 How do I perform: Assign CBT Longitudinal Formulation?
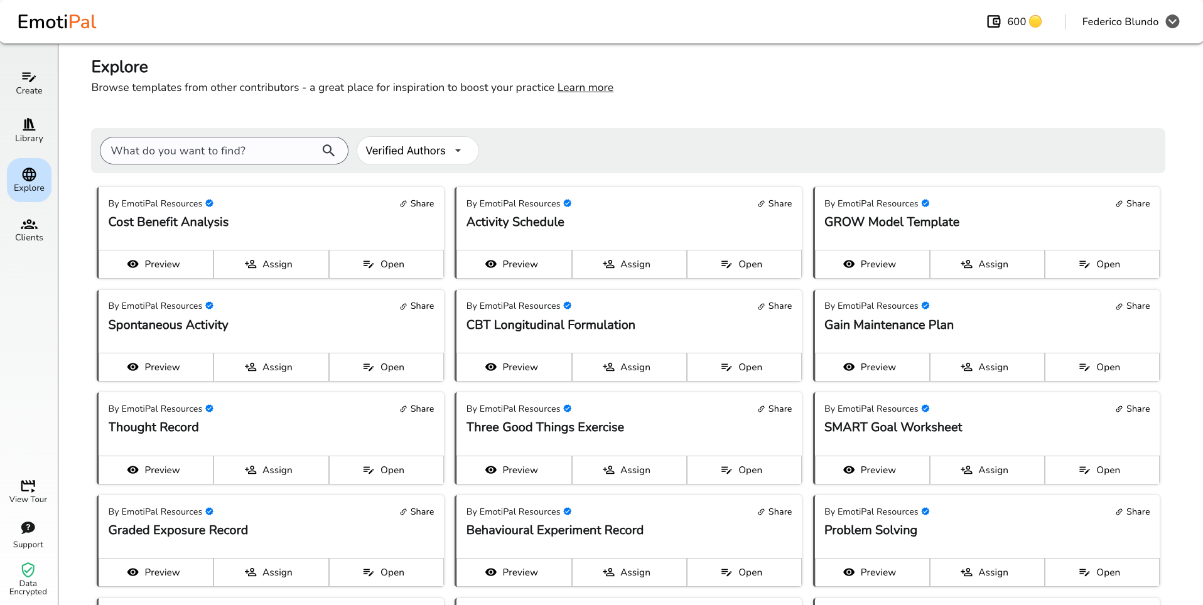[629, 367]
